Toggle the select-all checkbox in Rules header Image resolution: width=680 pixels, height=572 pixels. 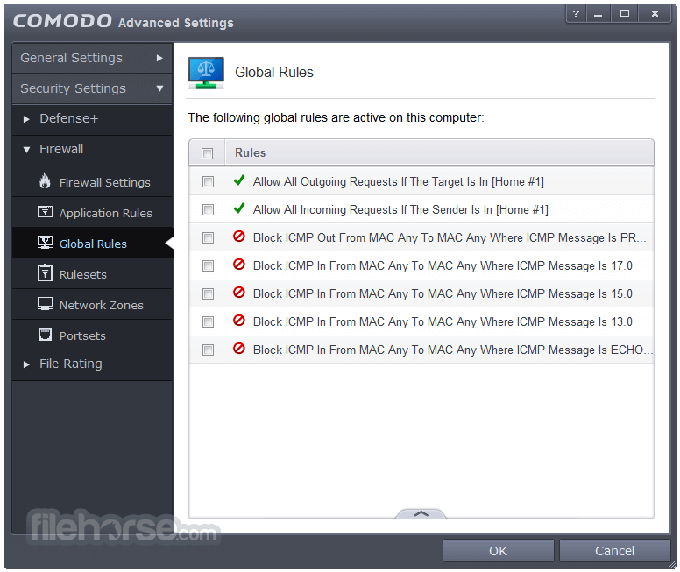(208, 153)
